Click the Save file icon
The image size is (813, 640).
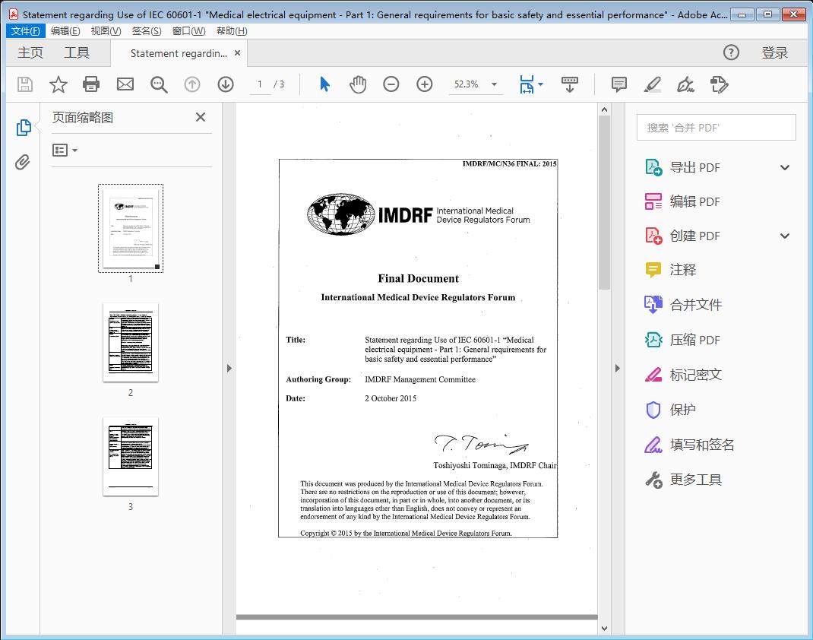click(x=25, y=84)
